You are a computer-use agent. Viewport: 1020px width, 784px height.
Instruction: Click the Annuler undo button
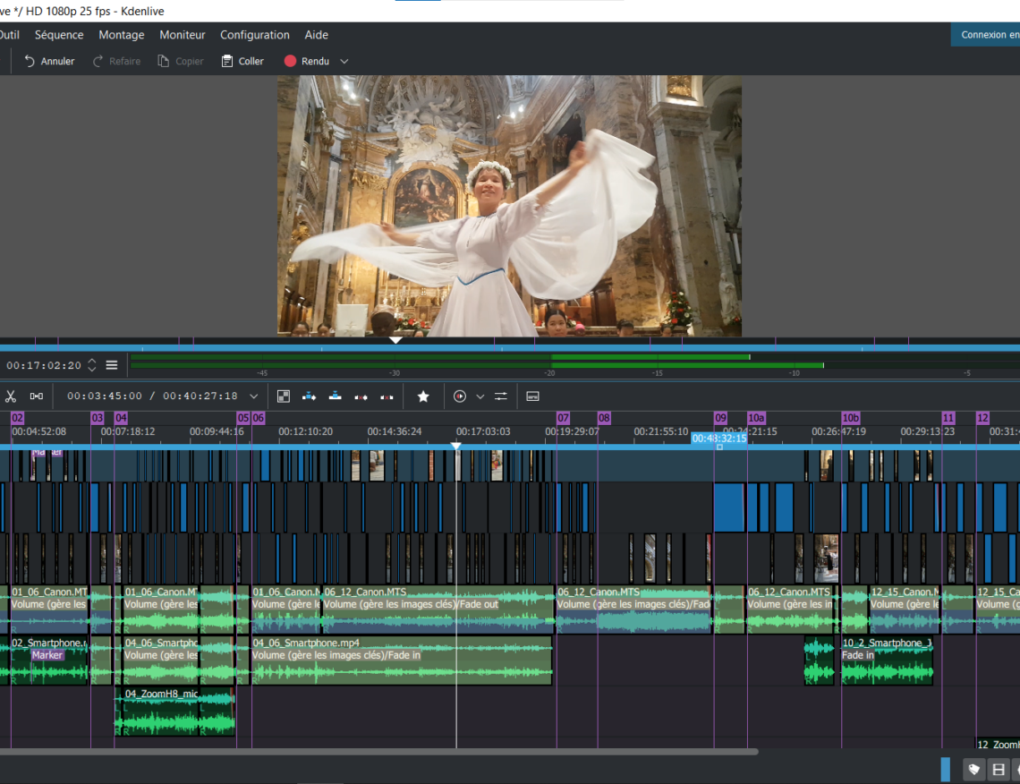click(49, 61)
